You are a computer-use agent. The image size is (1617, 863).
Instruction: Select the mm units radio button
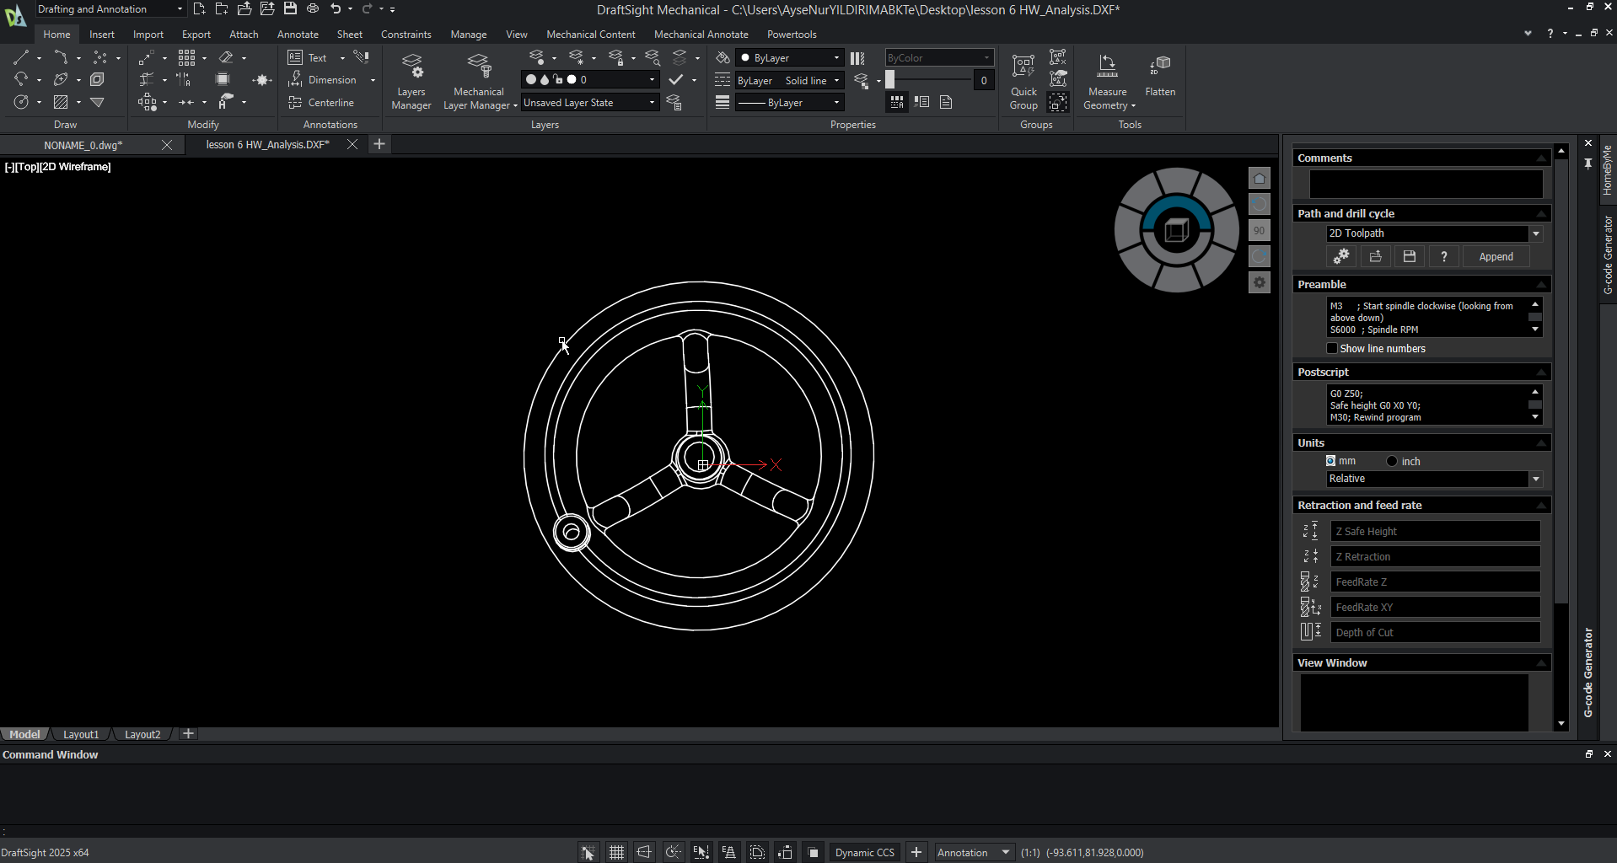tap(1330, 461)
